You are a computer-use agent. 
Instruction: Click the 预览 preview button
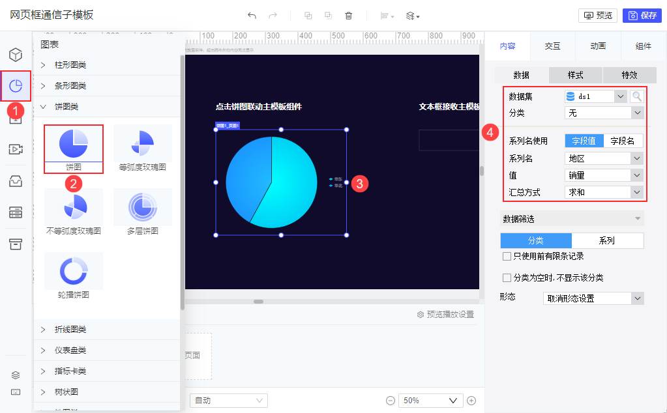click(x=598, y=16)
